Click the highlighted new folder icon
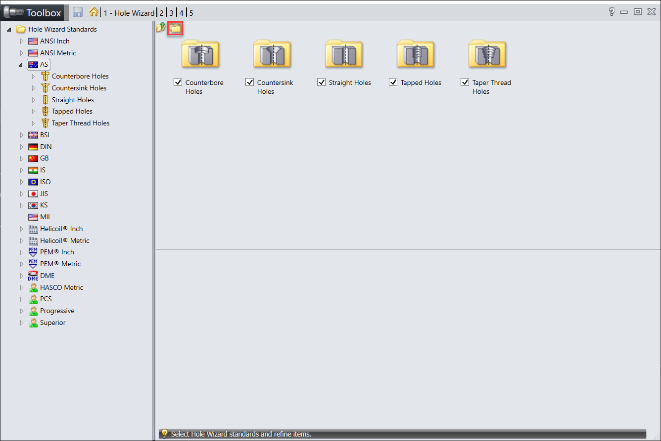The width and height of the screenshot is (661, 441). click(175, 28)
